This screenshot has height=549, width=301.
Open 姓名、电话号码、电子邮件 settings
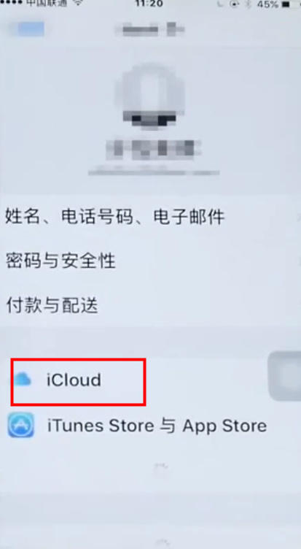click(x=150, y=217)
